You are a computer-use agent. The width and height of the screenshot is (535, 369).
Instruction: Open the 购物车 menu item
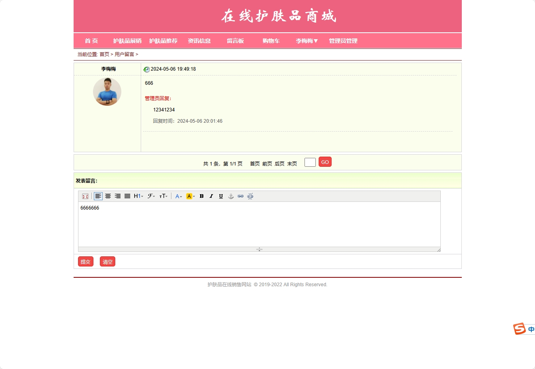click(x=271, y=41)
